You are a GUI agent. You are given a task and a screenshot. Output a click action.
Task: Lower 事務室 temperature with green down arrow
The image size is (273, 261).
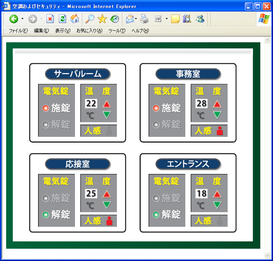click(x=217, y=115)
